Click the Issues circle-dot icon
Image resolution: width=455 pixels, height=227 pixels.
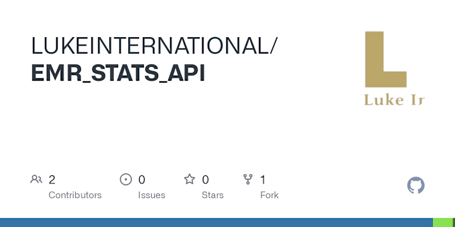pos(126,180)
